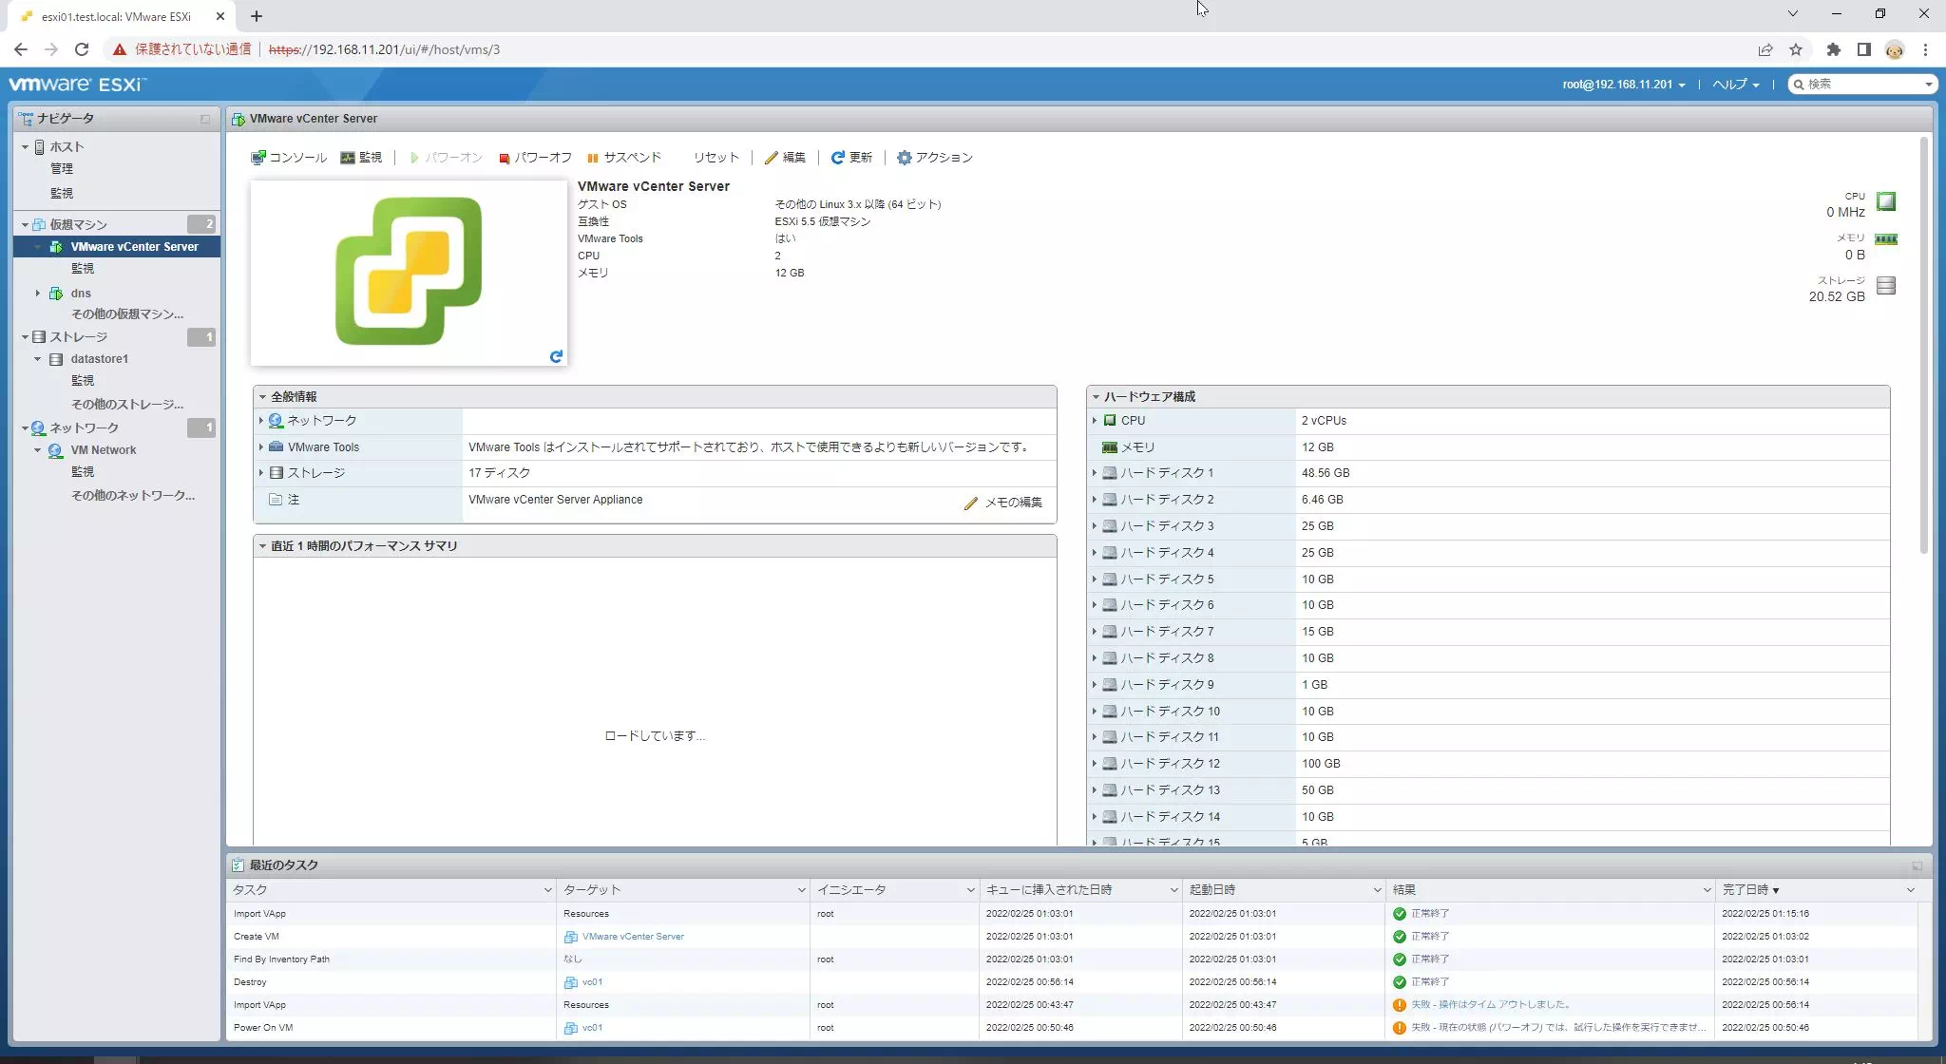Viewport: 1946px width, 1064px height.
Task: Click the VMware ESXi logo
Action: (78, 85)
